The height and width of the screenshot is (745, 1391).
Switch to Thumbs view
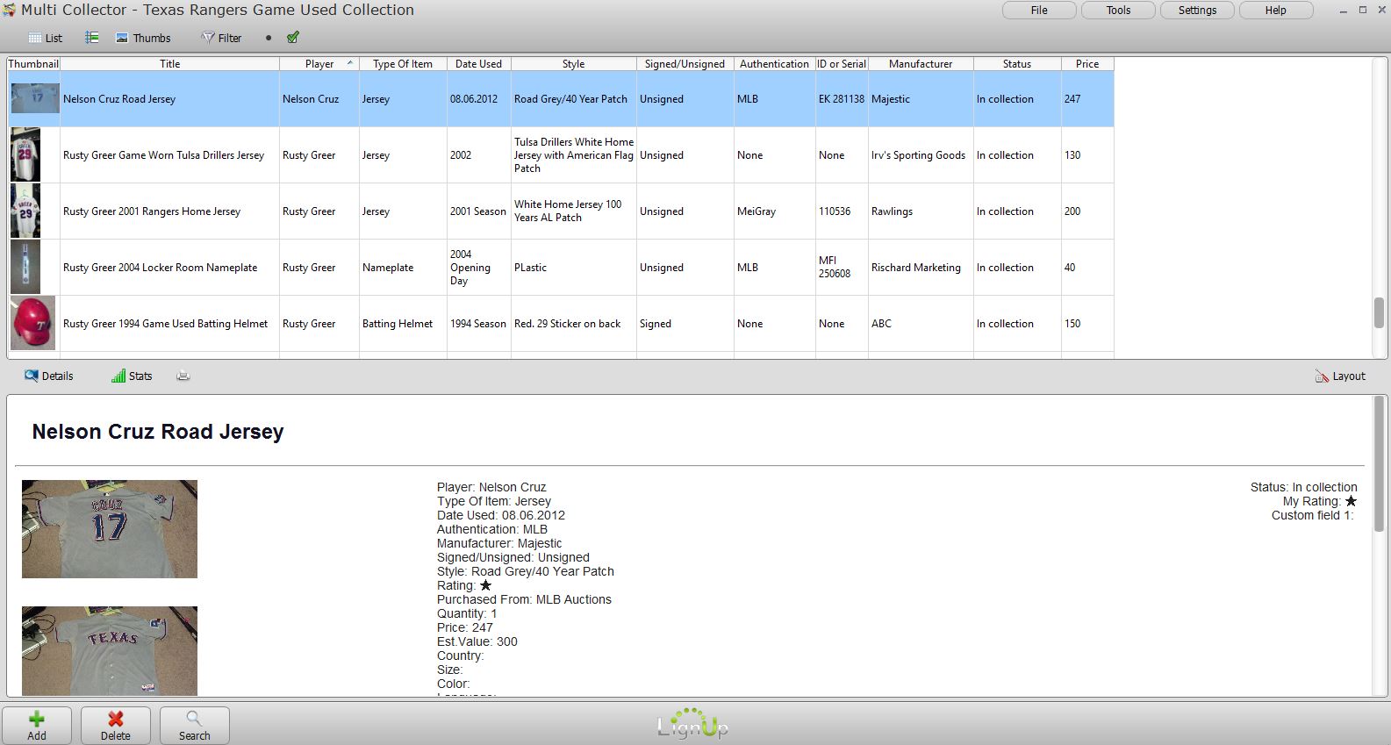[143, 38]
